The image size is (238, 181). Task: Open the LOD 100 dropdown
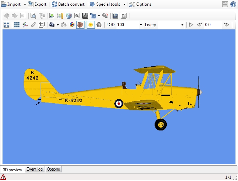(x=141, y=25)
